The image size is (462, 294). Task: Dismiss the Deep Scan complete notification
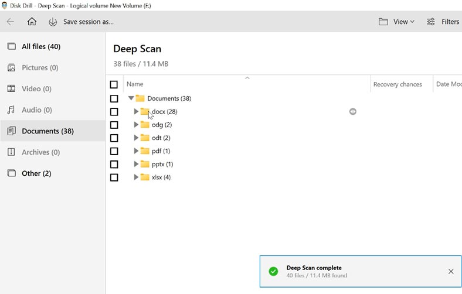point(451,271)
